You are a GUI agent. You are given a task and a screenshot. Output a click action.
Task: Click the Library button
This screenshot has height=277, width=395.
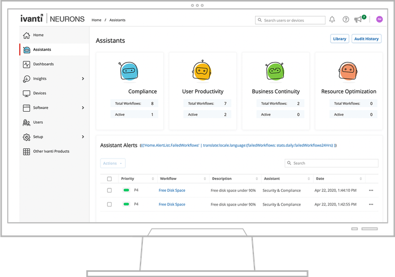339,39
